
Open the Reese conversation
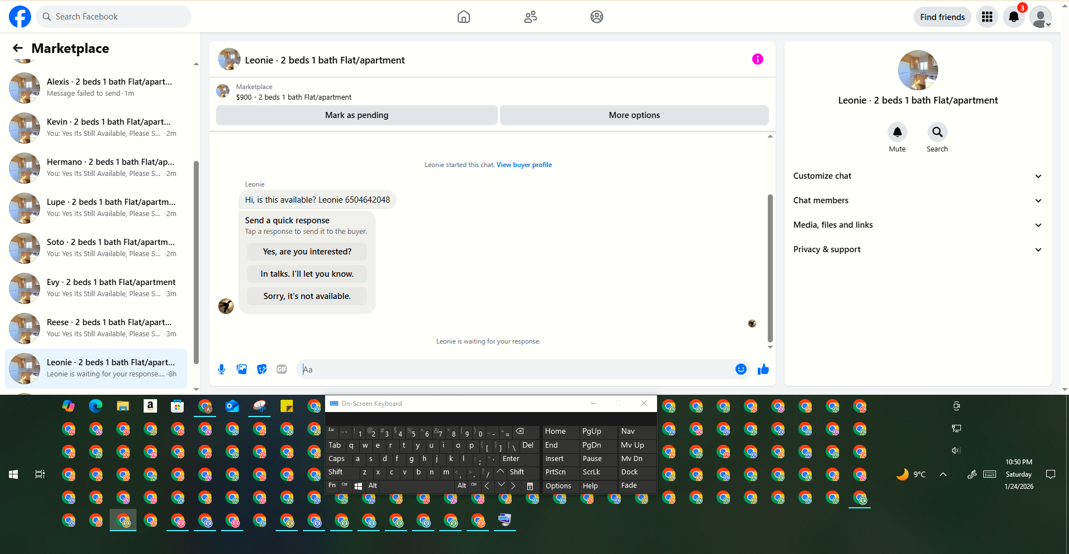[x=96, y=329]
